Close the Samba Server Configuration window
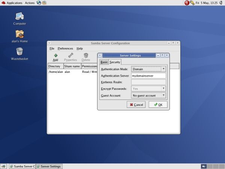Viewport: 225px width, 169px height. pyautogui.click(x=178, y=43)
